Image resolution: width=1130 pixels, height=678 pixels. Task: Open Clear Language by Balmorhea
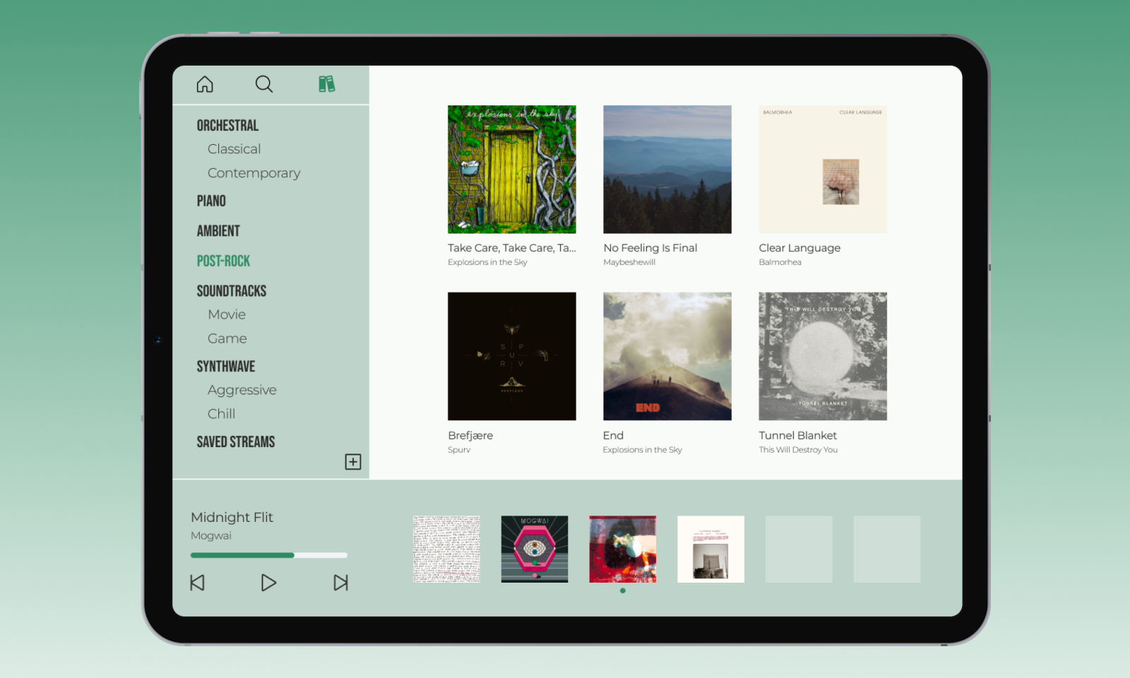822,169
